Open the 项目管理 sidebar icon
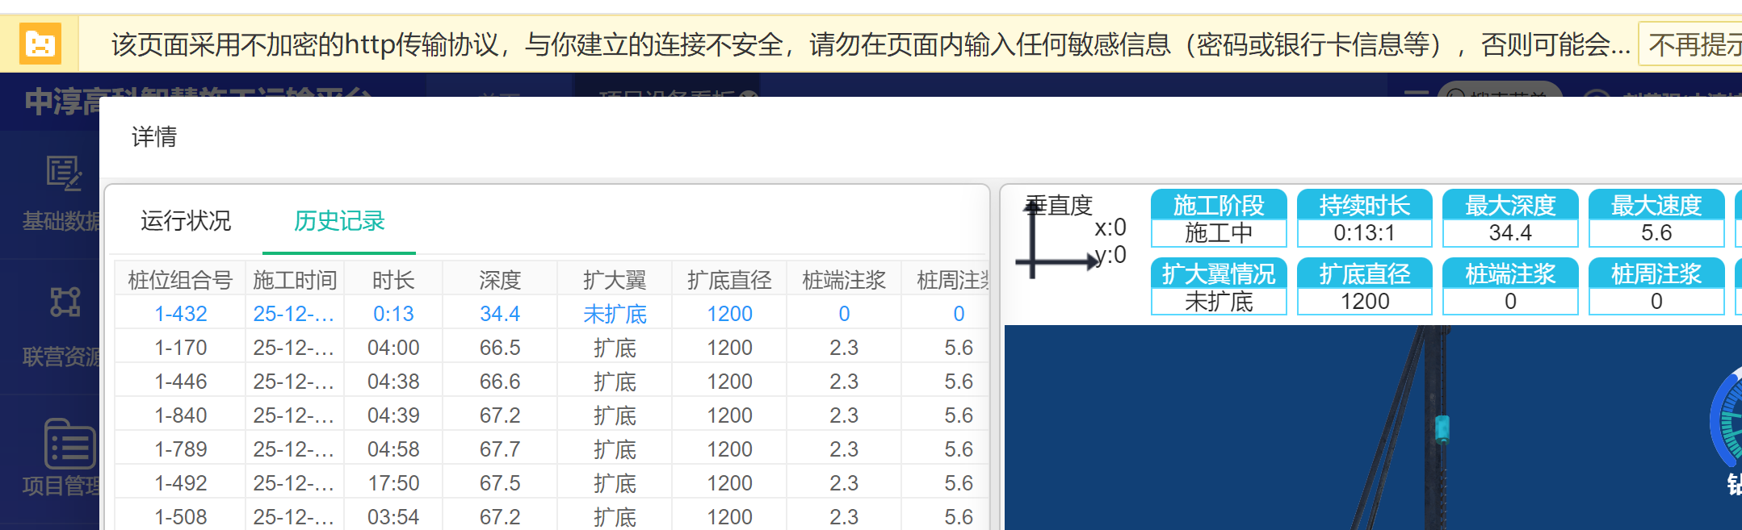The image size is (1742, 530). pos(69,444)
